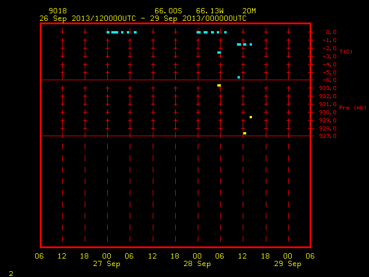Click the T(C) temperature axis label
This screenshot has height=277, width=369.
click(346, 51)
